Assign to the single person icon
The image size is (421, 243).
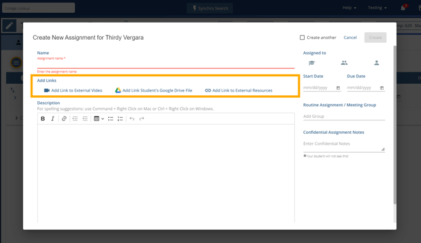pyautogui.click(x=376, y=63)
